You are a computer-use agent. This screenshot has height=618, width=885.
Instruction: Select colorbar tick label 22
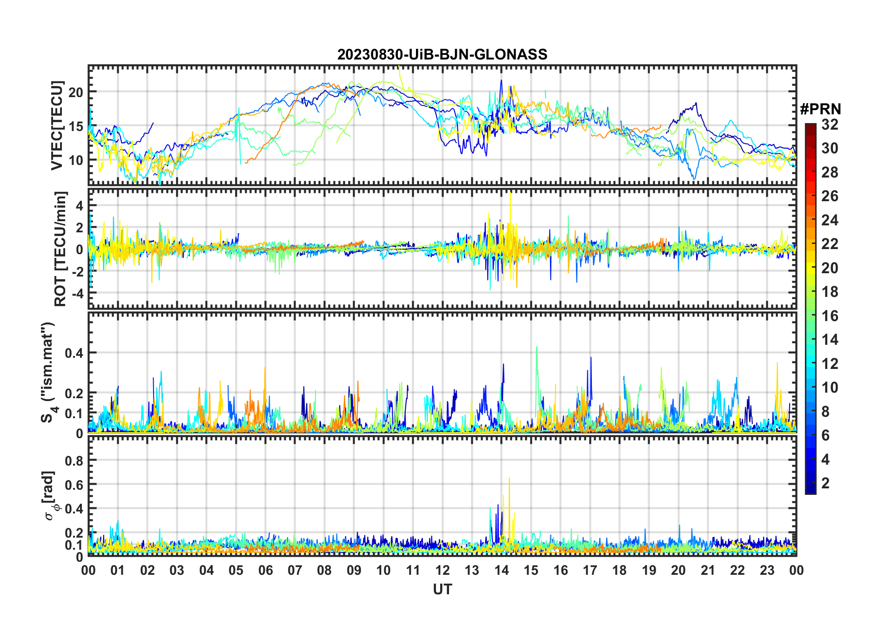829,244
